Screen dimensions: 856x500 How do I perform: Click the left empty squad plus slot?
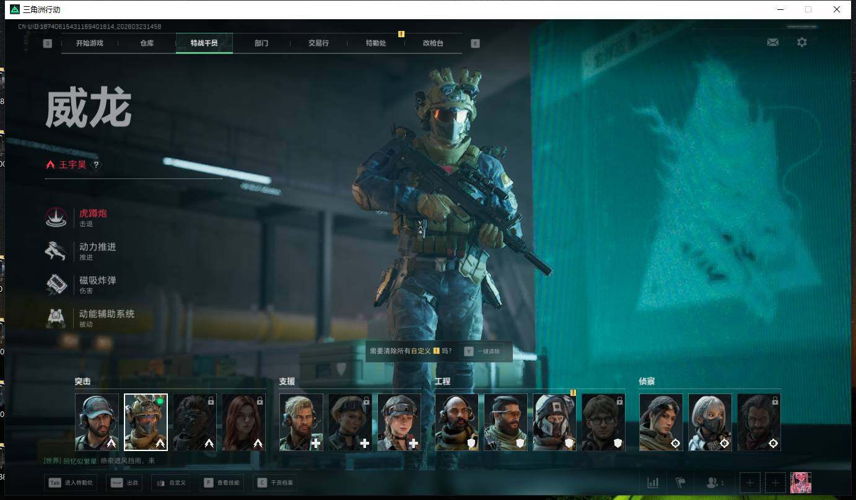click(749, 483)
